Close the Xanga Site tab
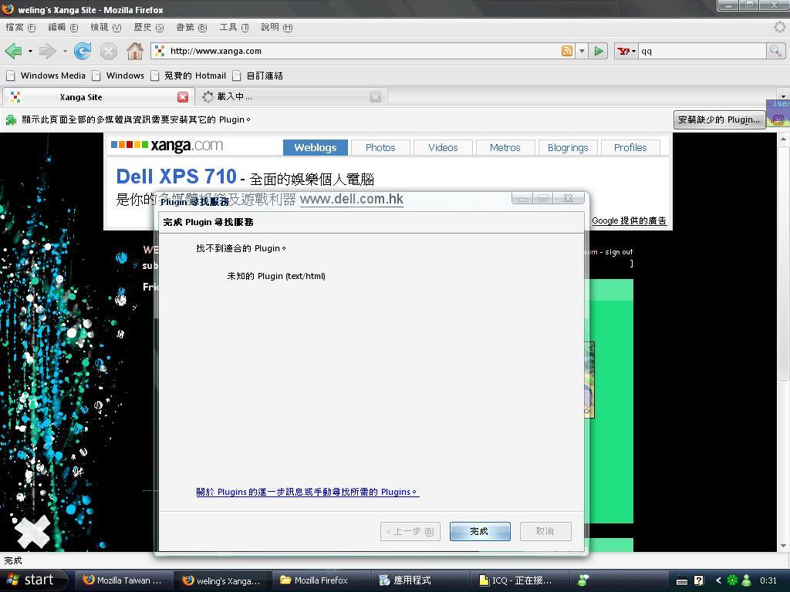This screenshot has width=790, height=592. pyautogui.click(x=183, y=97)
